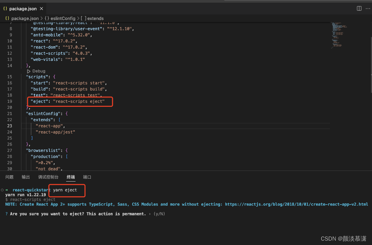
Task: Click the "react" dependency key on line 10
Action: point(39,41)
